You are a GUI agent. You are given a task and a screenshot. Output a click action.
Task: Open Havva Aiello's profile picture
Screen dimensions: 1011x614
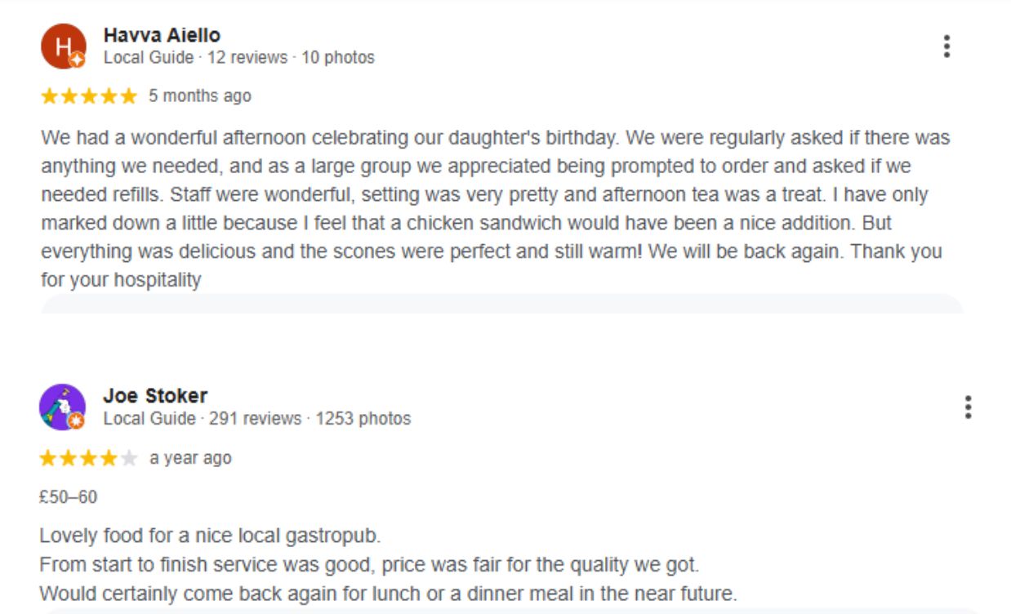pos(61,46)
